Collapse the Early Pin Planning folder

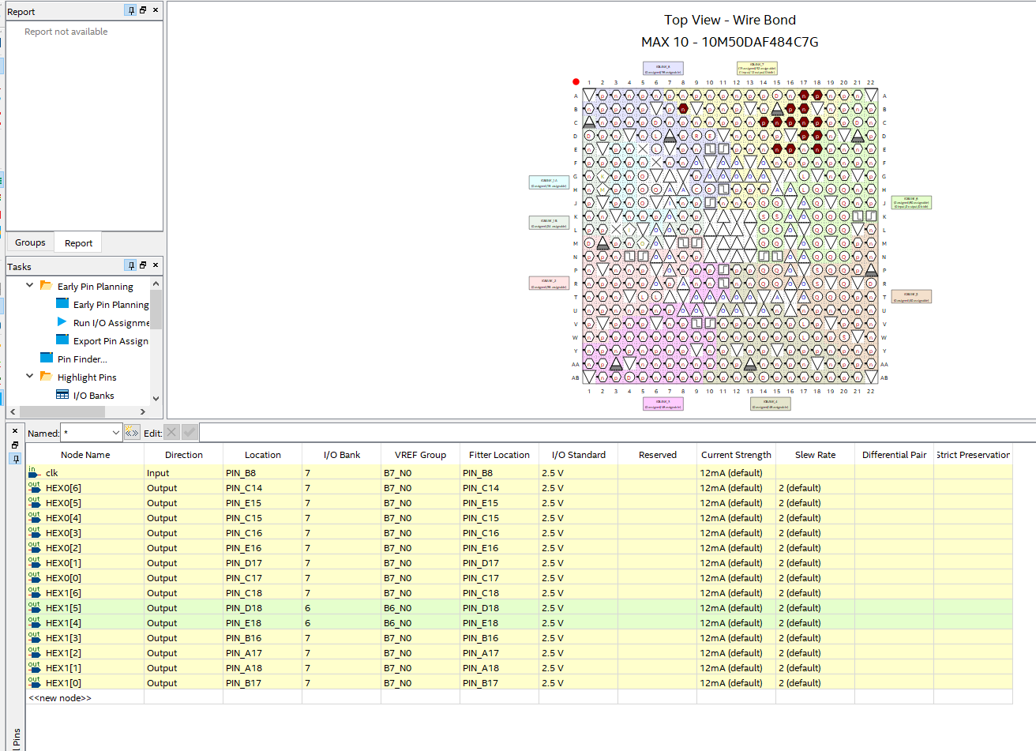coord(30,285)
